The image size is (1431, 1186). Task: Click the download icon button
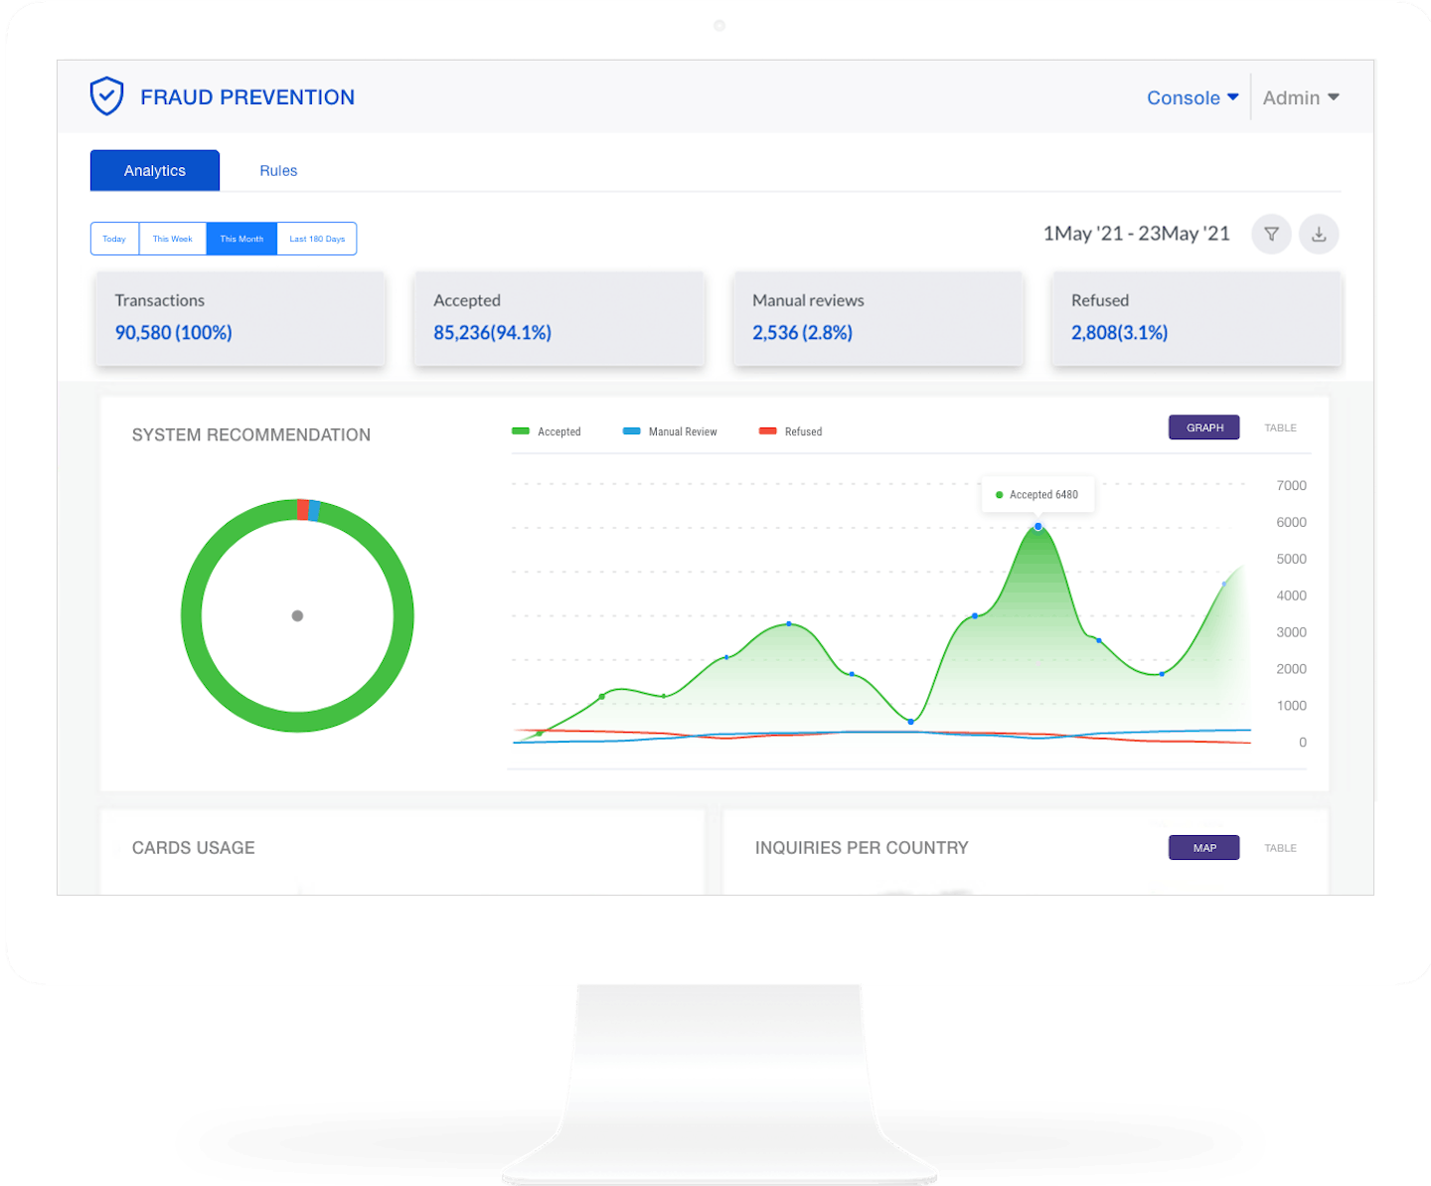tap(1319, 235)
